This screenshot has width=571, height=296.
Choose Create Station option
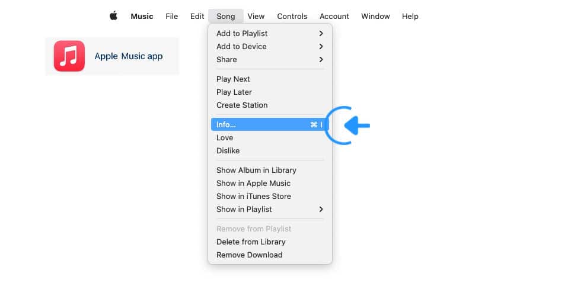point(270,105)
